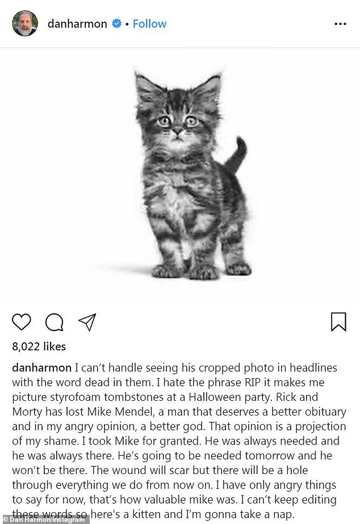Click the kitten photo

click(x=180, y=176)
